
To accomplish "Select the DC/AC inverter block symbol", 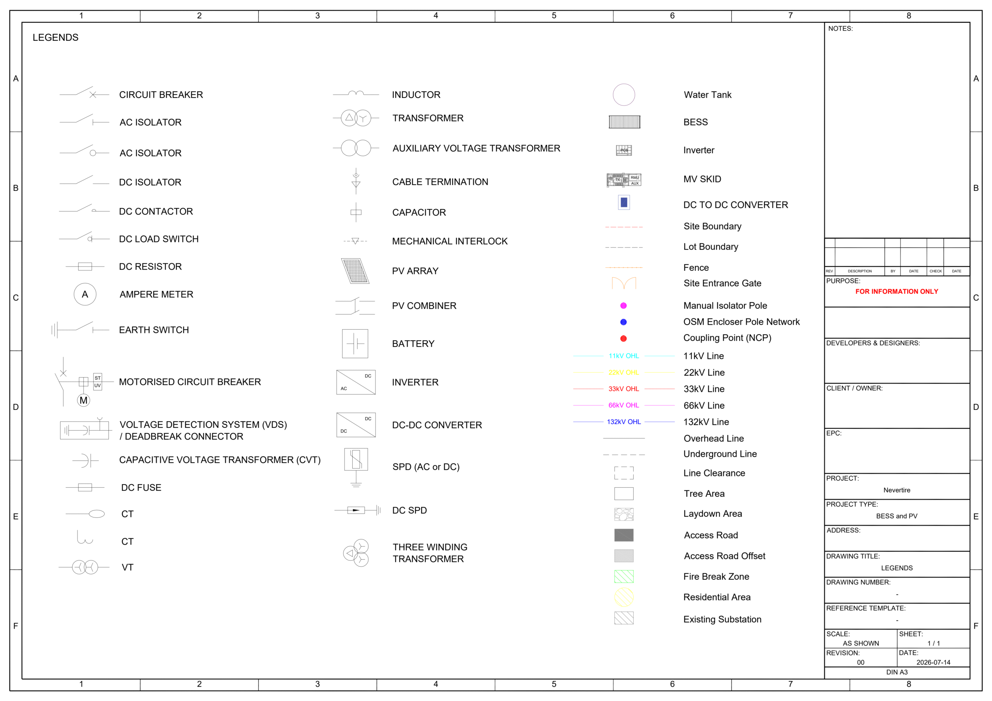I will coord(356,382).
